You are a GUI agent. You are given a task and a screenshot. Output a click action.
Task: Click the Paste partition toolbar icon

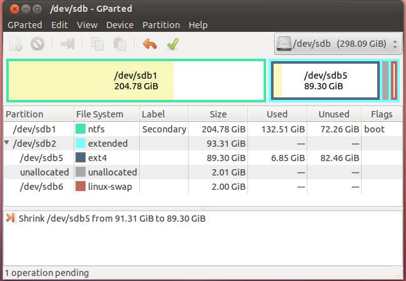tap(120, 44)
